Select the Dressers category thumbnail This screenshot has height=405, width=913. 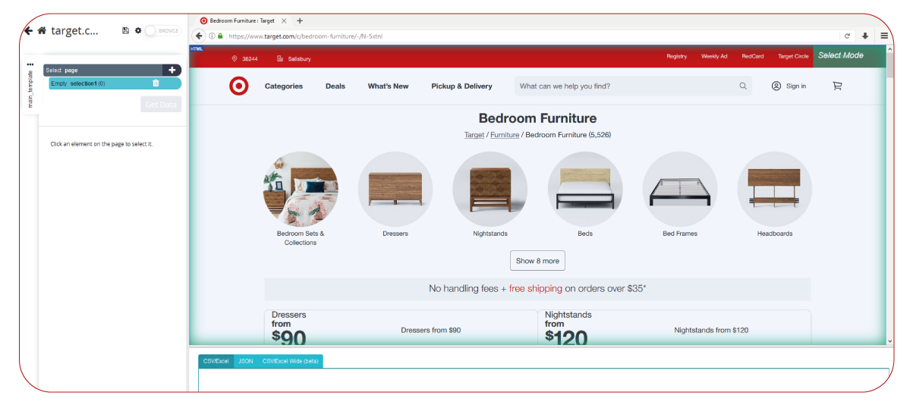coord(395,189)
